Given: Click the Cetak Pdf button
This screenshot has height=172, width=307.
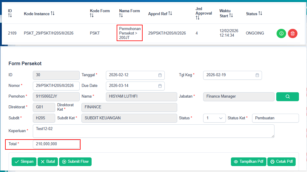Looking at the screenshot, I should coord(281,162).
